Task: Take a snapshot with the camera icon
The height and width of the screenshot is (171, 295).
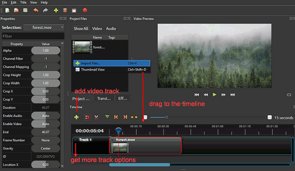Action: point(289,94)
